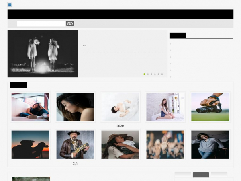
Task: Click the GO search button
Action: [70, 23]
